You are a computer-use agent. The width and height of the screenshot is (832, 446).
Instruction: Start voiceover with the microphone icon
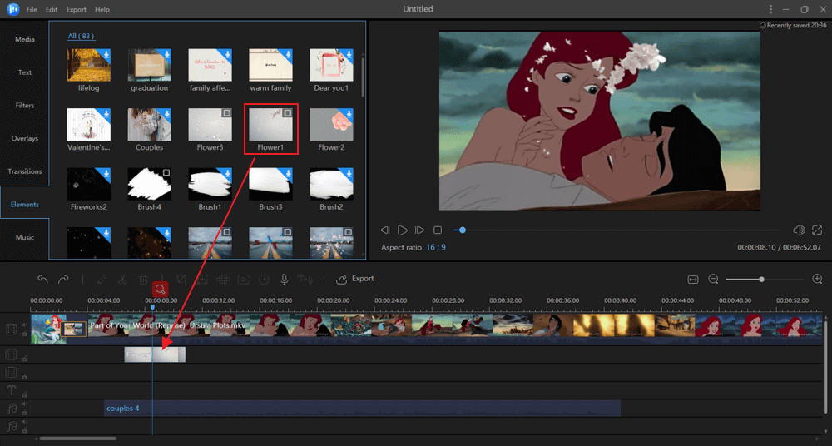tap(285, 280)
